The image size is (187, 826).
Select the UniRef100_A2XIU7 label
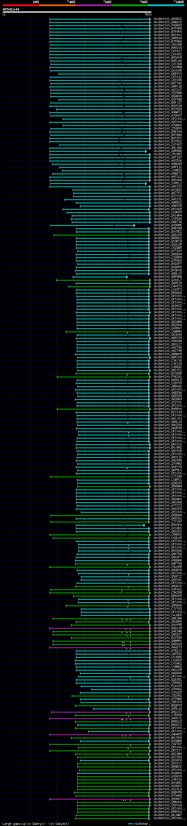168,90
